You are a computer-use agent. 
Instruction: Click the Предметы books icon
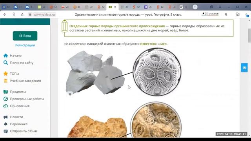pyautogui.click(x=5, y=92)
